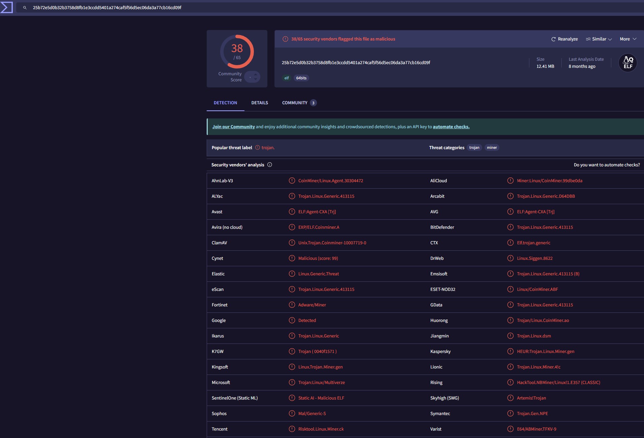The image size is (644, 438).
Task: Click the BitDefender detection alert icon
Action: (x=510, y=227)
